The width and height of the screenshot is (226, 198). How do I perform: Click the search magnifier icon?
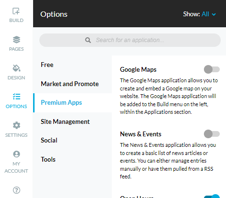click(88, 40)
